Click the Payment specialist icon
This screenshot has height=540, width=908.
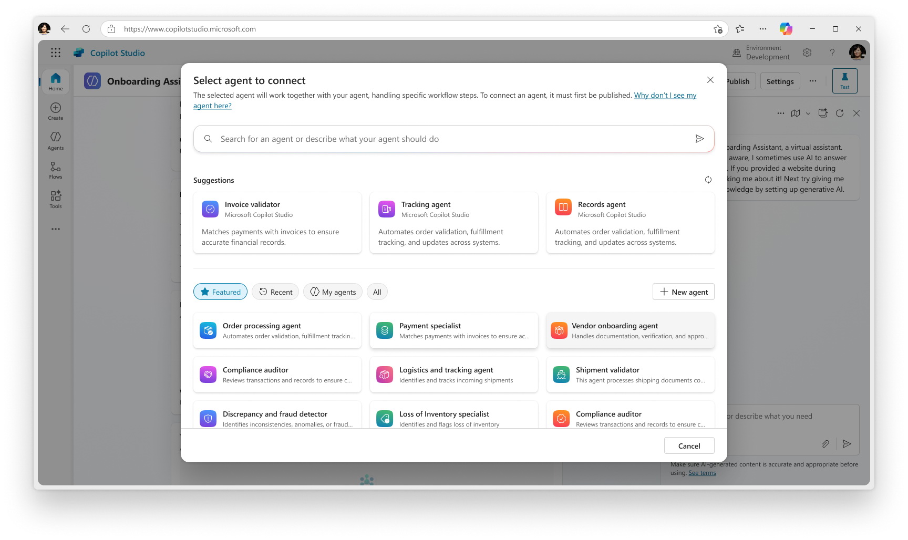tap(385, 330)
